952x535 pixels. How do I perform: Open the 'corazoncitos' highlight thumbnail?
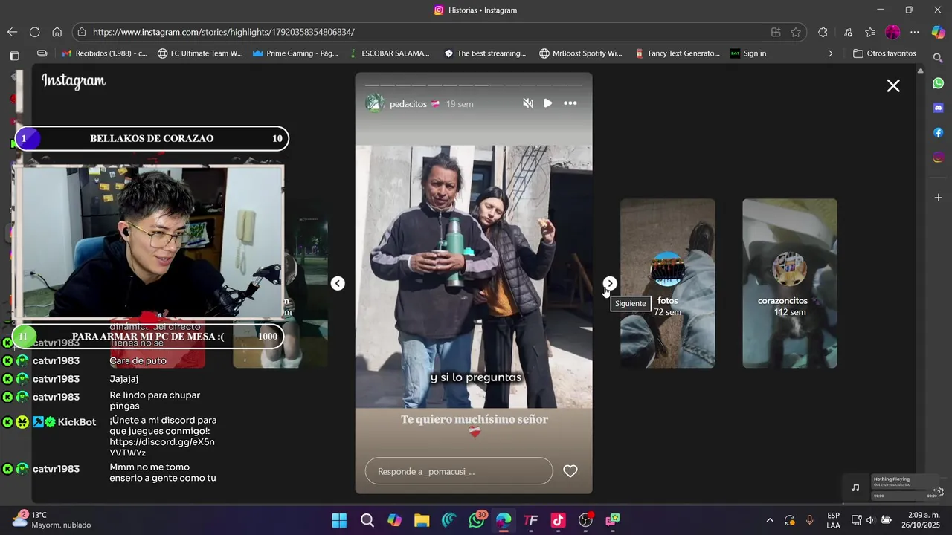click(790, 283)
